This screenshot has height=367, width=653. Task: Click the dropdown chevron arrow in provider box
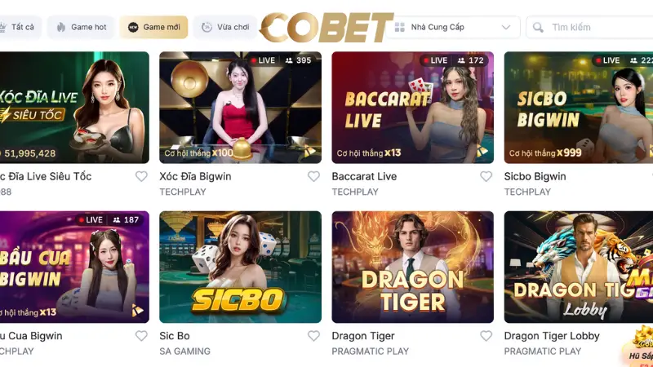(x=506, y=28)
